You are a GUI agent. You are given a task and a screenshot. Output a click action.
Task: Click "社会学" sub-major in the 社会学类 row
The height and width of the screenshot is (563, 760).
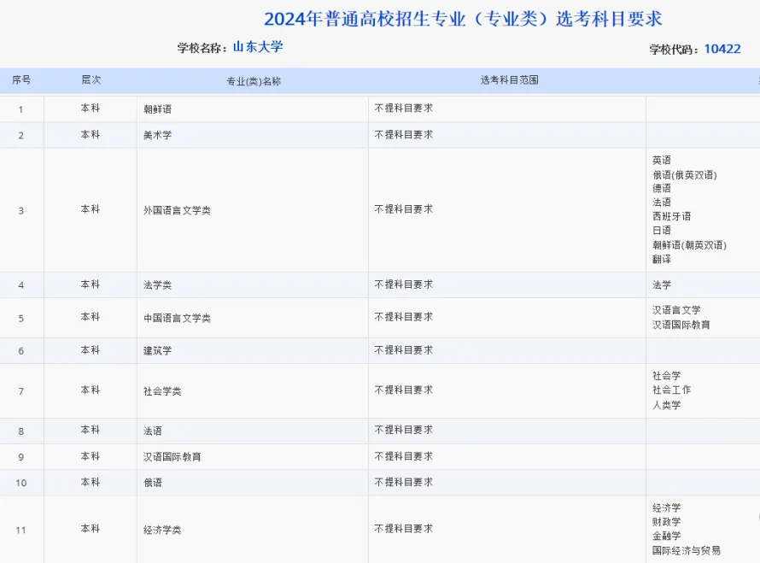point(666,376)
